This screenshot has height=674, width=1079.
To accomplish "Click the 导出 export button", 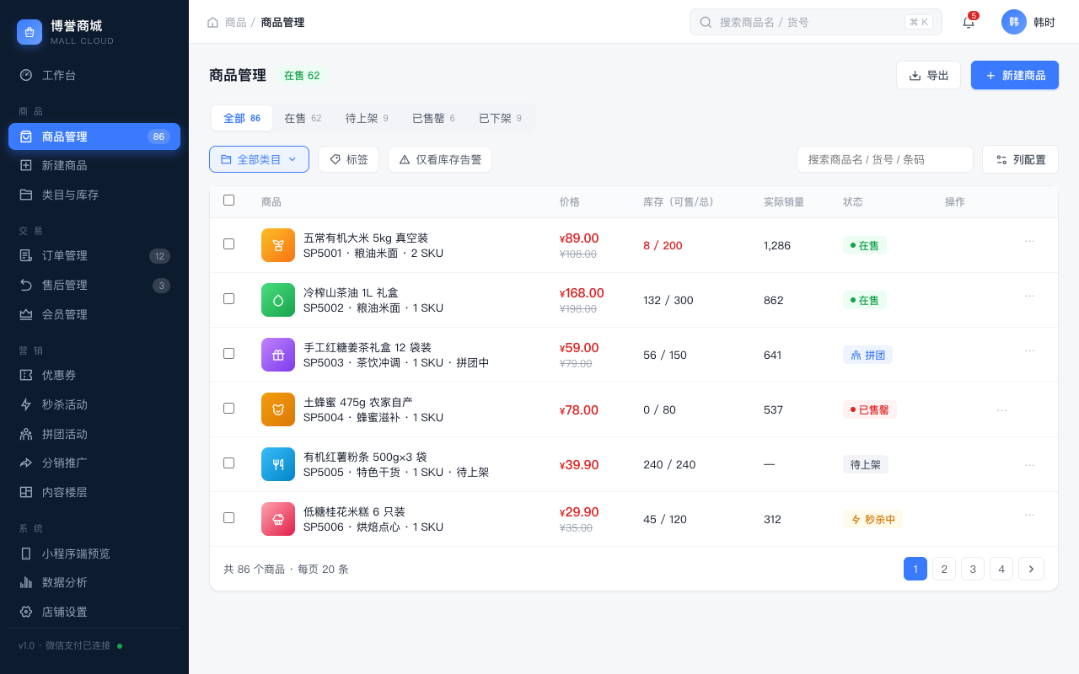I will 928,75.
